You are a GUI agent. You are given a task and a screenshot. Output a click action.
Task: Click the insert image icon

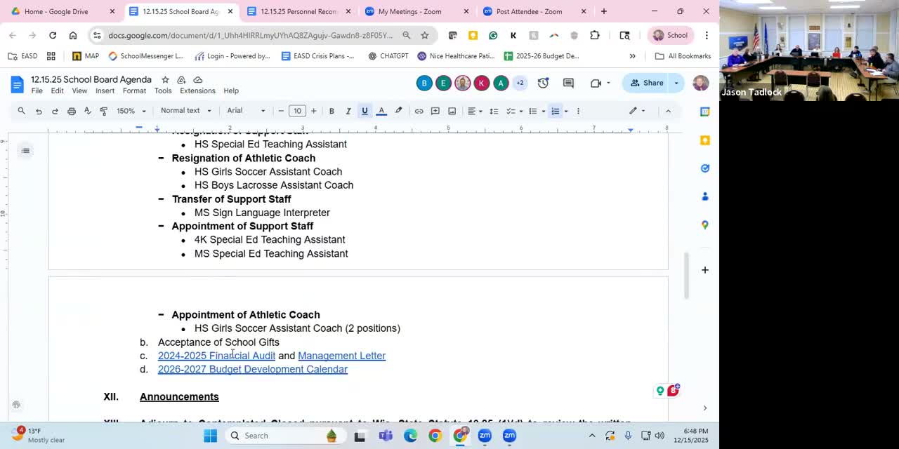pos(452,111)
